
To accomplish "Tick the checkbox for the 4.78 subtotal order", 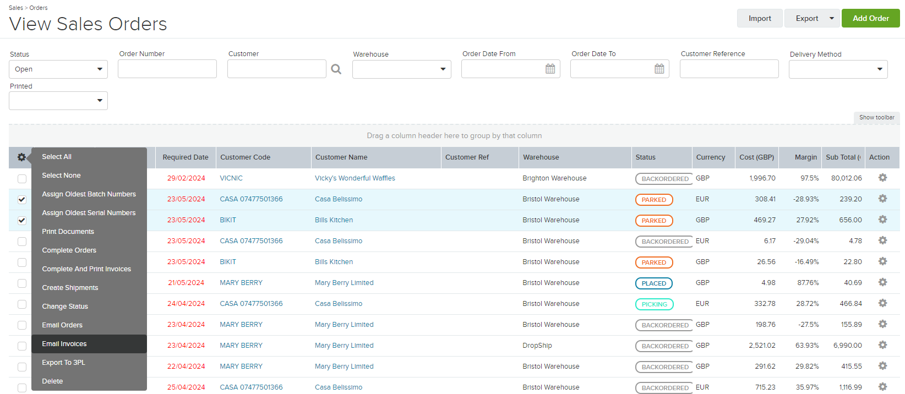I will (x=22, y=242).
